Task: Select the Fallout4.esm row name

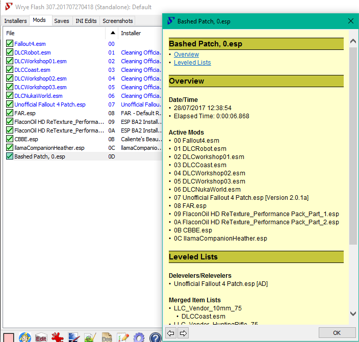Action: pyautogui.click(x=30, y=44)
